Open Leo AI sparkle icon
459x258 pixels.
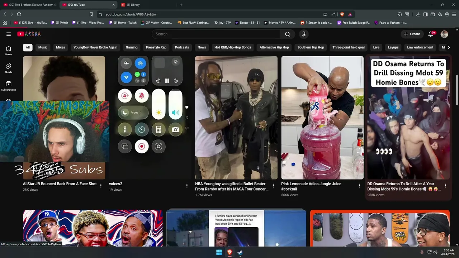coord(440,14)
